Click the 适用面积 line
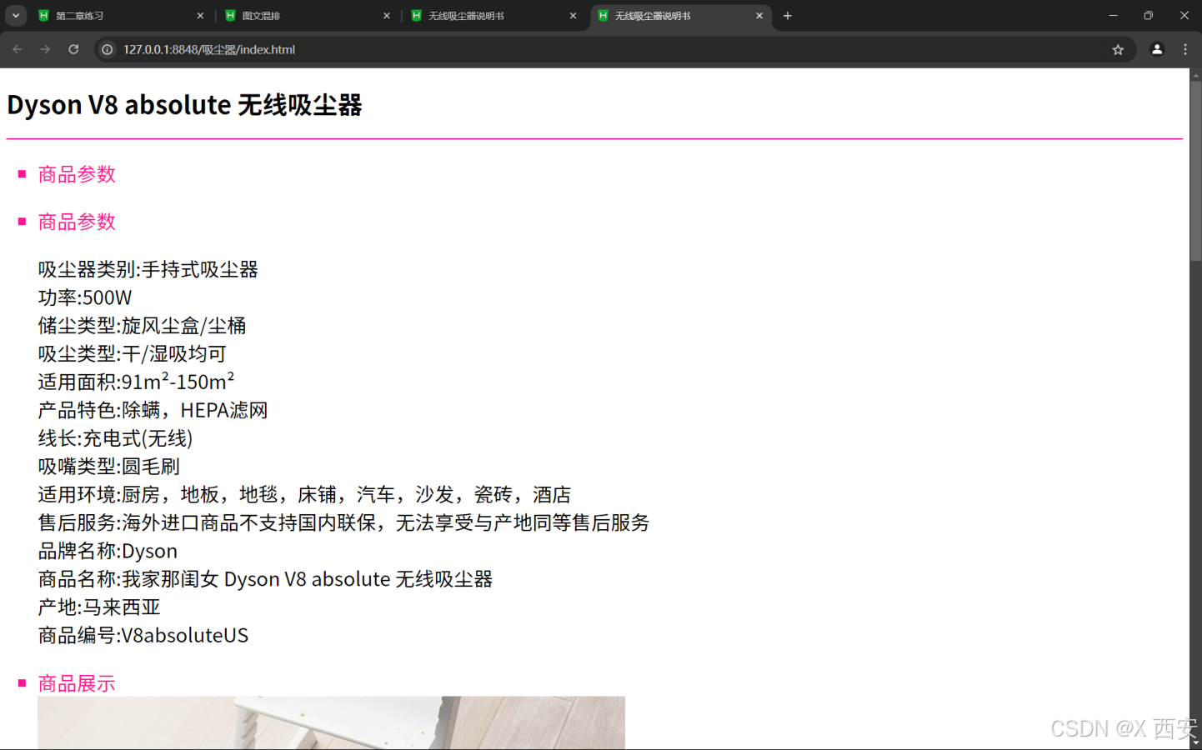The image size is (1202, 750). [137, 382]
